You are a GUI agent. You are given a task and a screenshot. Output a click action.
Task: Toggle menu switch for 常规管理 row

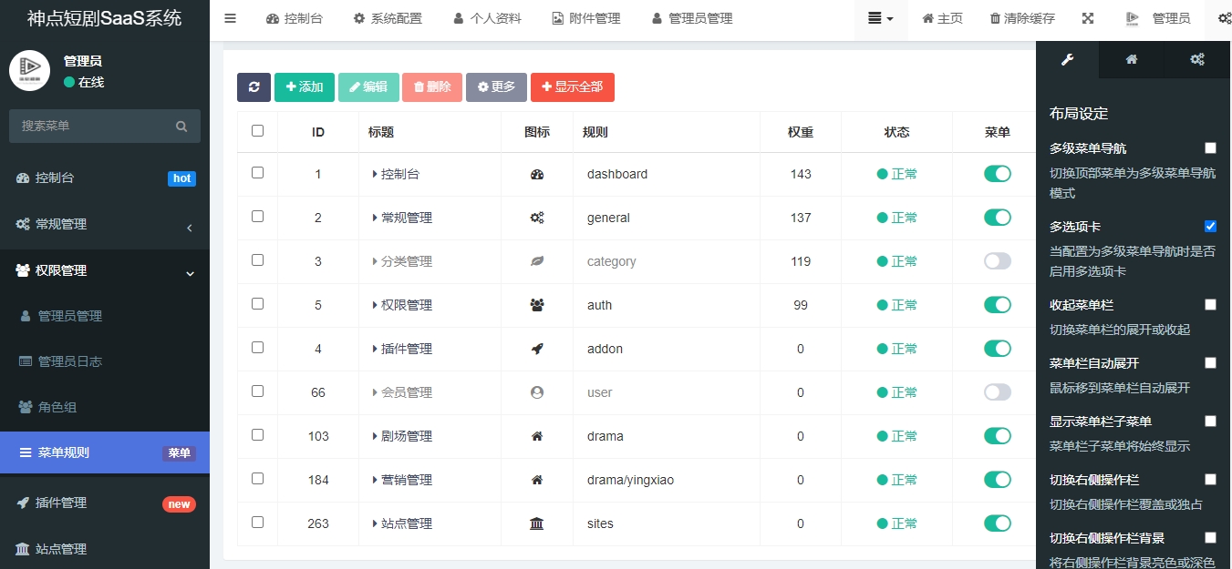pos(998,218)
